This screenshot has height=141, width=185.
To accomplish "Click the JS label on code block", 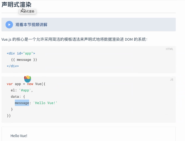I will [171, 80].
